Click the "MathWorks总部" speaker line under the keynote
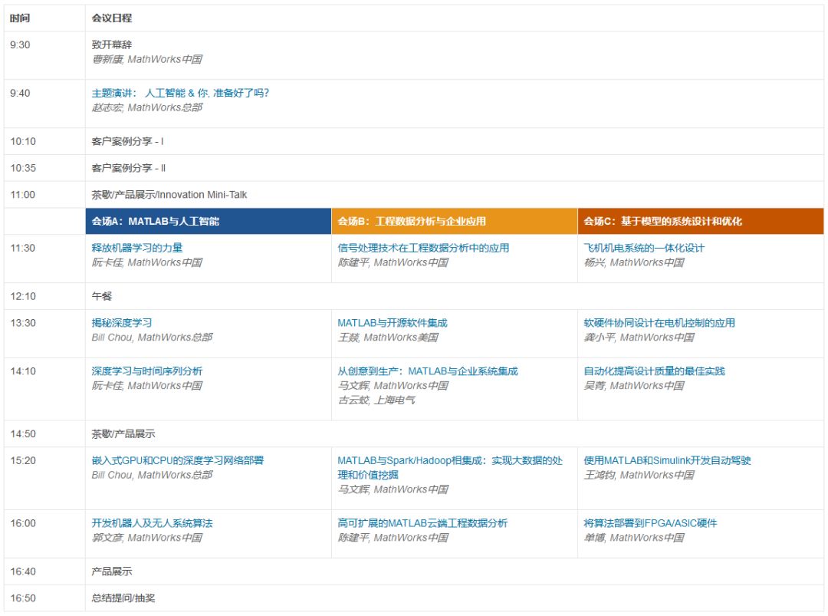Image resolution: width=828 pixels, height=616 pixels. tap(146, 107)
